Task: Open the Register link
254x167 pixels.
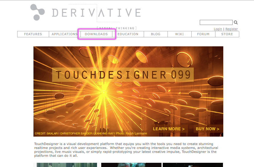Action: [x=231, y=29]
